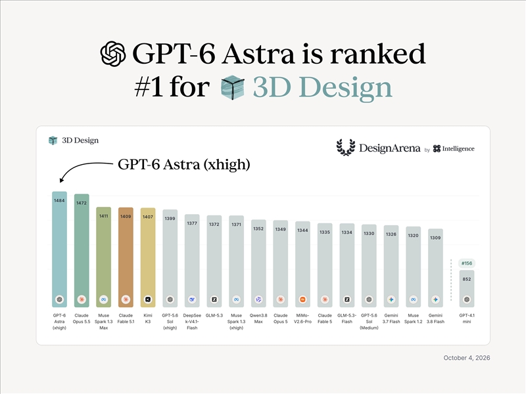Click the OpenAI logo in the headline
This screenshot has height=394, width=526.
click(113, 54)
